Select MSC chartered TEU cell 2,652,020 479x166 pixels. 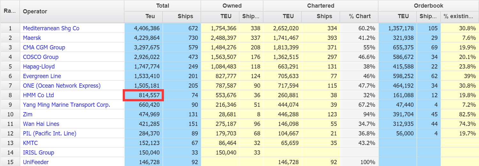[x=282, y=28]
